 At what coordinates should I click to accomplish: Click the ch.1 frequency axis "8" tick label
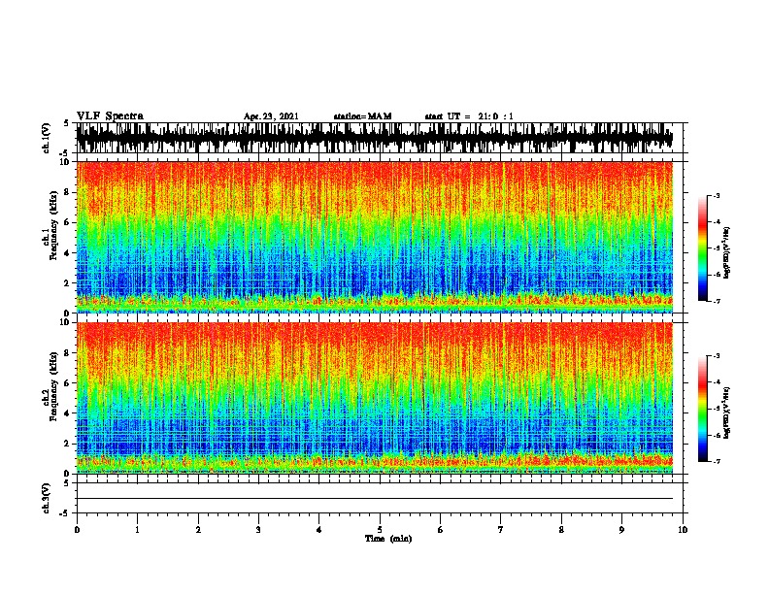(x=68, y=192)
